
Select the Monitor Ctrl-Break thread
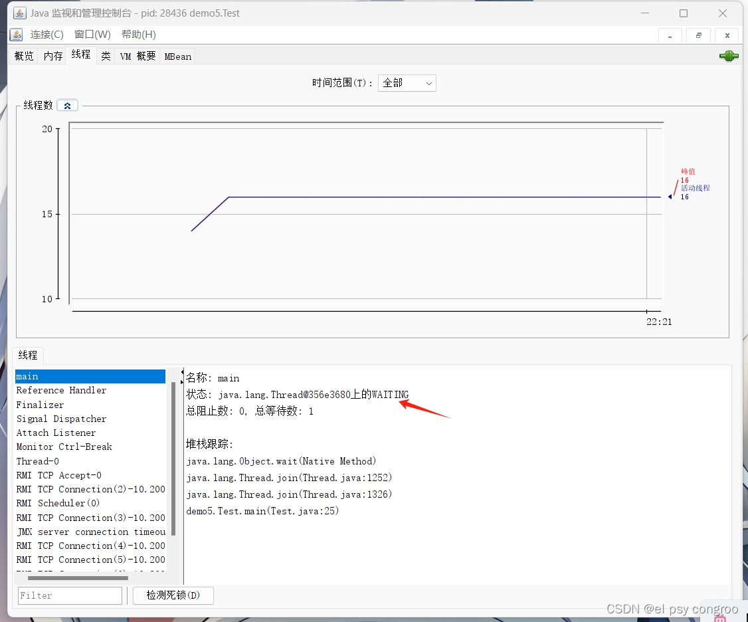click(x=90, y=447)
